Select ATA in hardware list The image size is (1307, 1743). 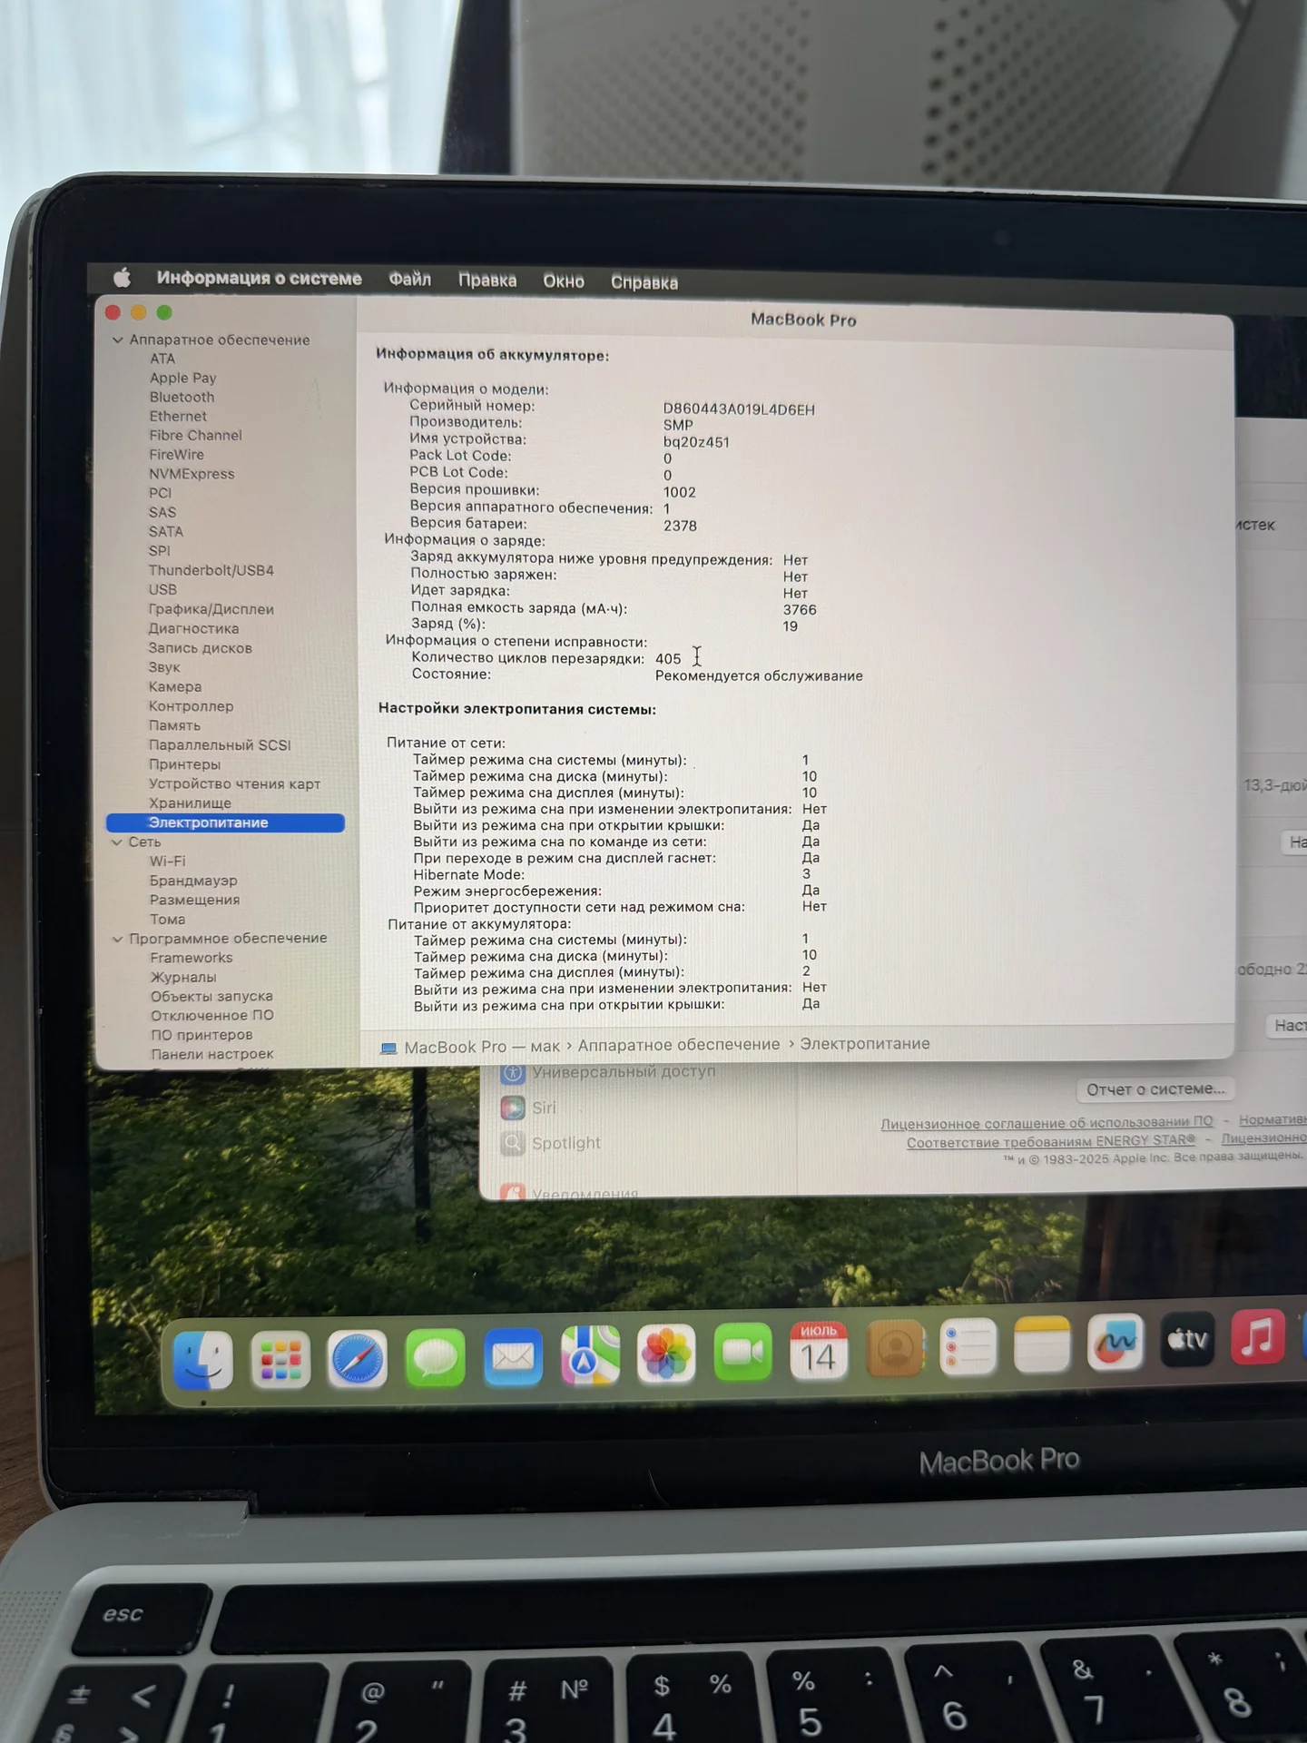tap(162, 359)
